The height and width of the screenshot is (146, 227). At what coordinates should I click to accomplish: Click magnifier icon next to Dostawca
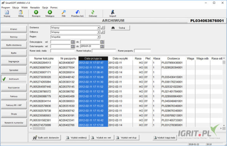tap(103, 28)
